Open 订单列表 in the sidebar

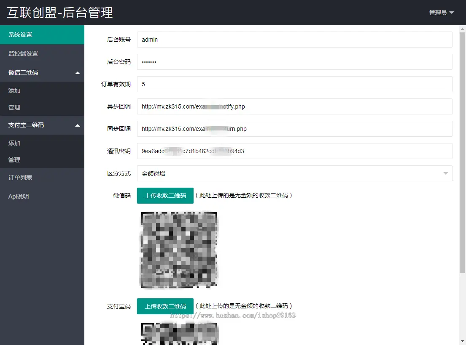(42, 178)
